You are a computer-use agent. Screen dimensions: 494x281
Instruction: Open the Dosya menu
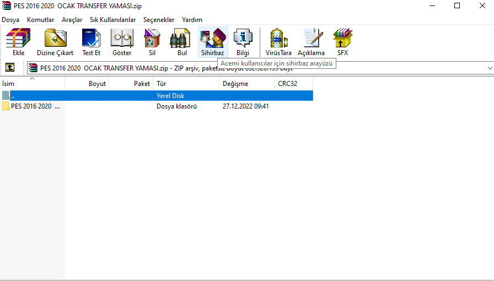pyautogui.click(x=10, y=20)
